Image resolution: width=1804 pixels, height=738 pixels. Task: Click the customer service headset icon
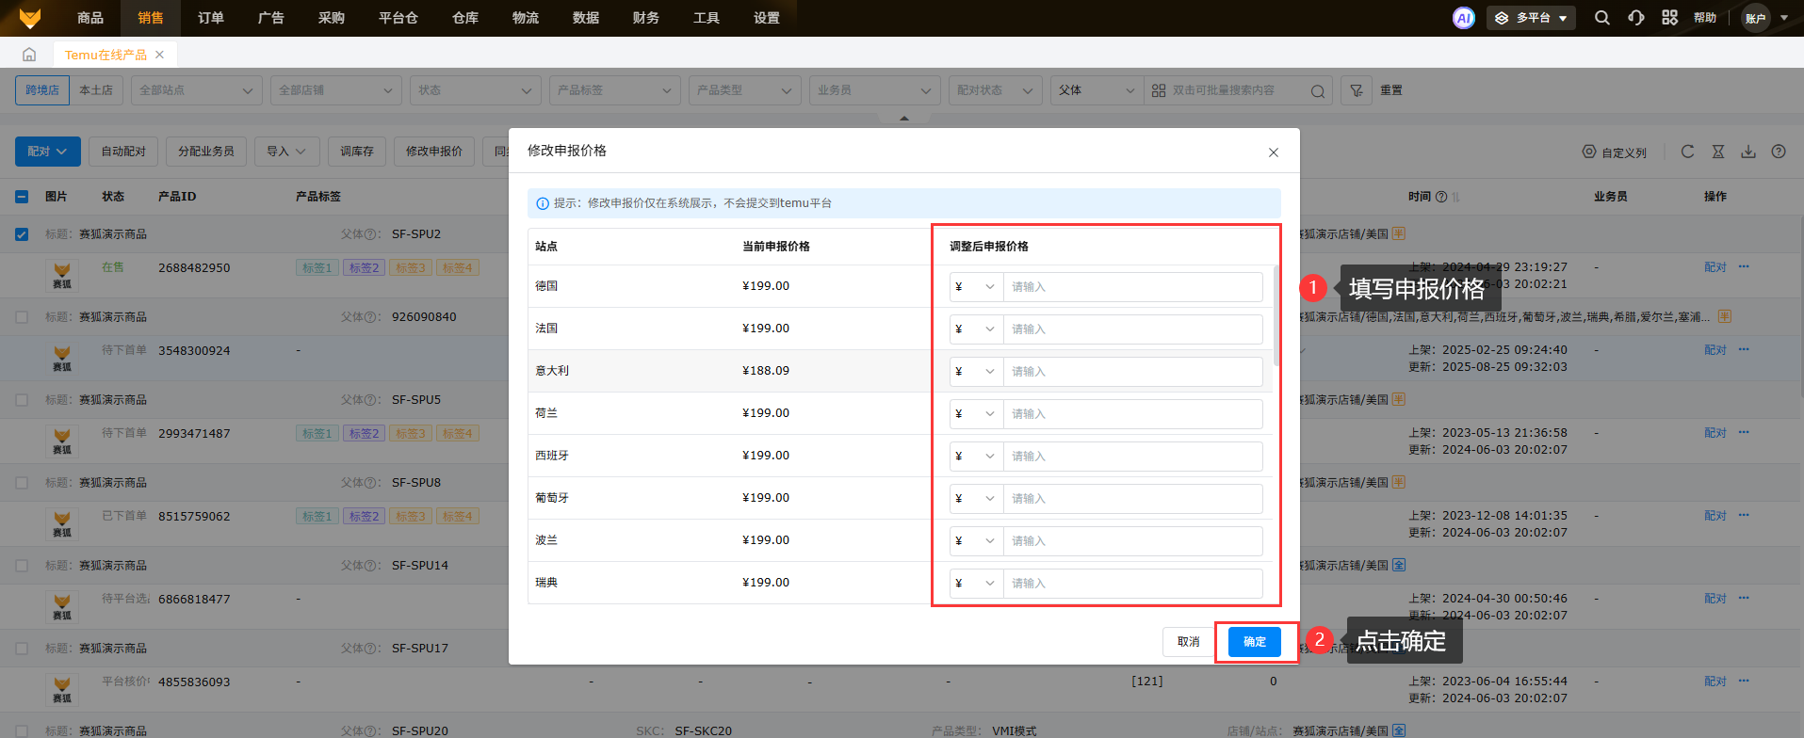pyautogui.click(x=1635, y=18)
